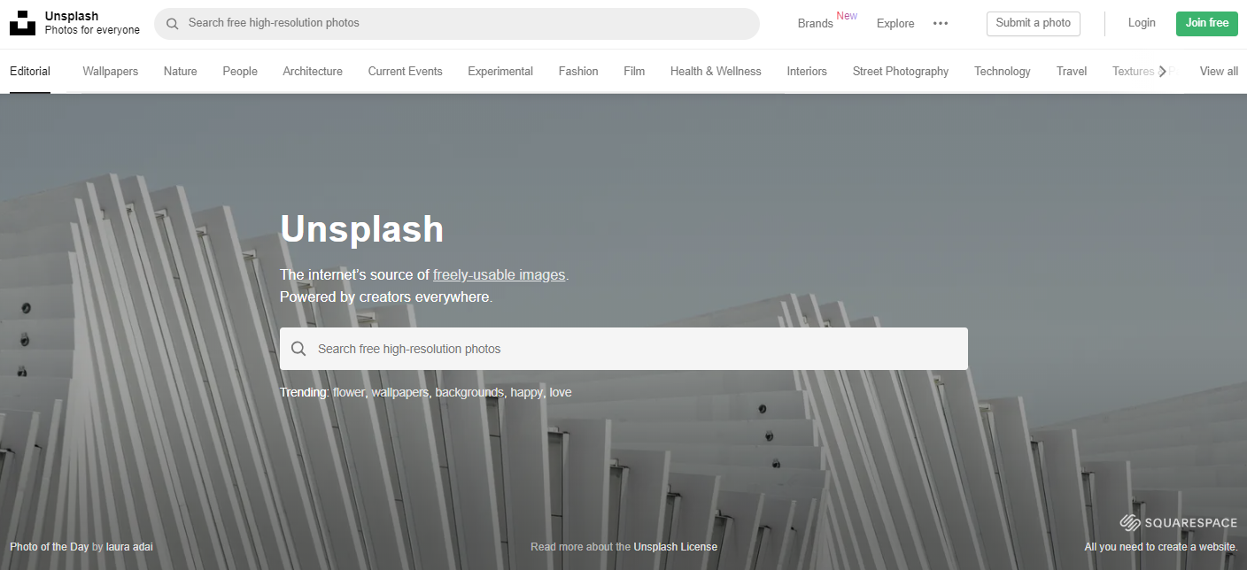The height and width of the screenshot is (570, 1247).
Task: Click trending term happy
Action: click(526, 392)
